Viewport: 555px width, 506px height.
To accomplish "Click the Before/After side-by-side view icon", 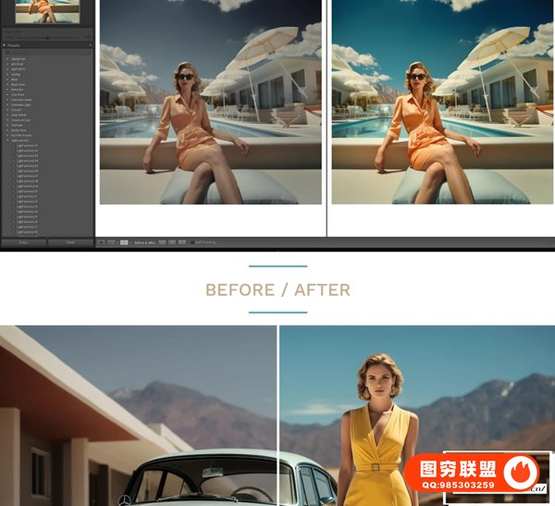I will 124,242.
